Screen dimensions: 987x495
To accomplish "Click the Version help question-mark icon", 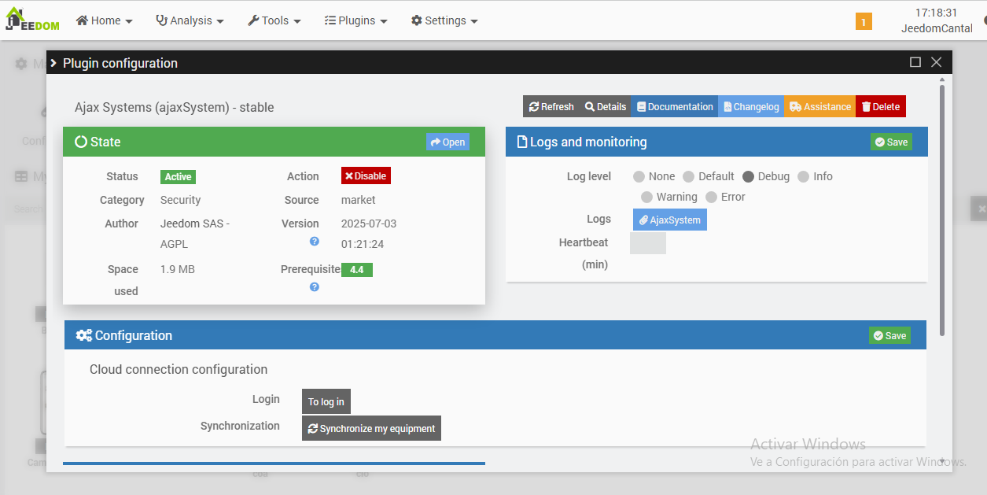I will [315, 242].
